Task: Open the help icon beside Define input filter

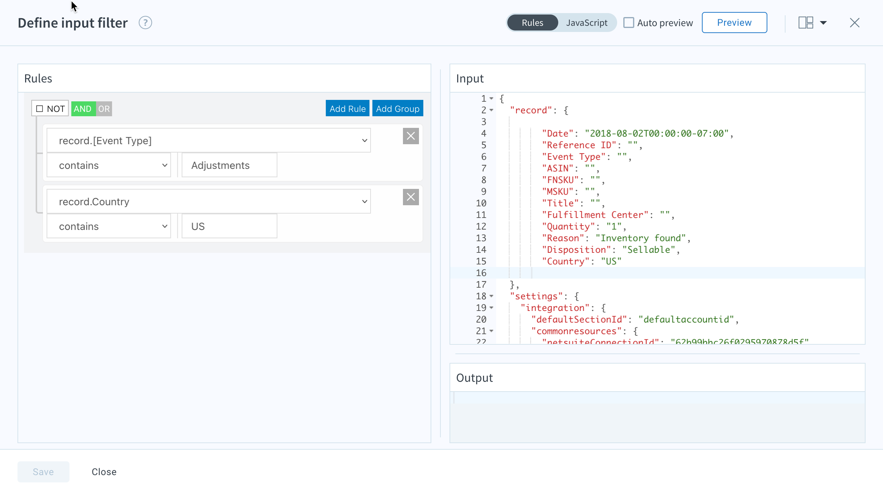Action: pos(145,23)
